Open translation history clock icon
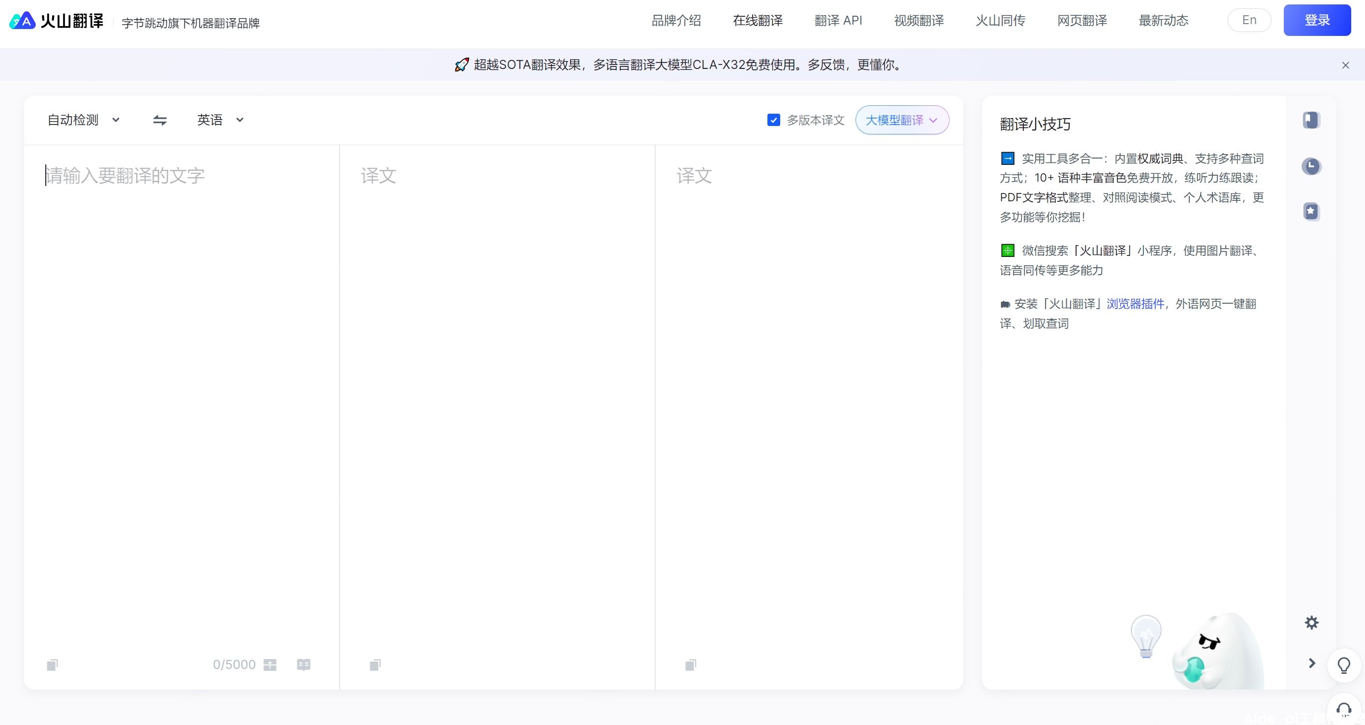Screen dimensions: 1365x725 tap(1311, 166)
